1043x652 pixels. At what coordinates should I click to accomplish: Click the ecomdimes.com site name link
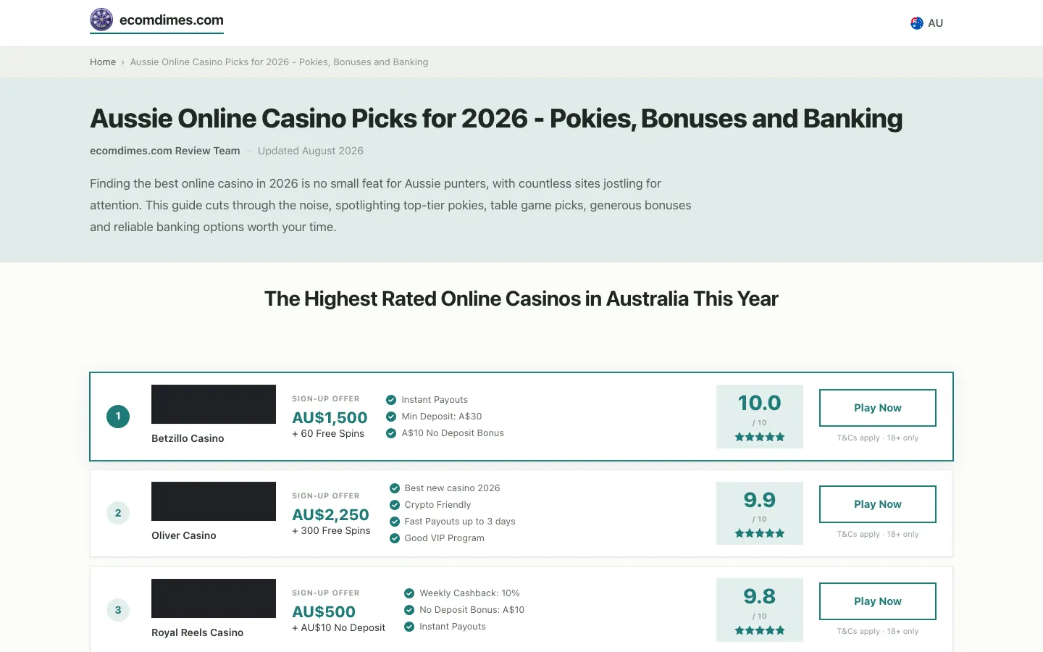coord(172,20)
